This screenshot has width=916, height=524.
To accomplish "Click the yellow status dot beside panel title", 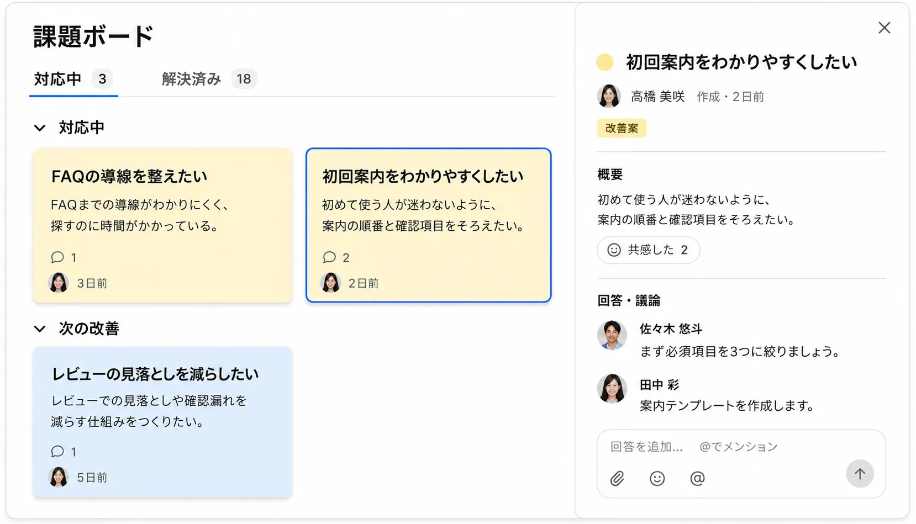I will coord(605,62).
